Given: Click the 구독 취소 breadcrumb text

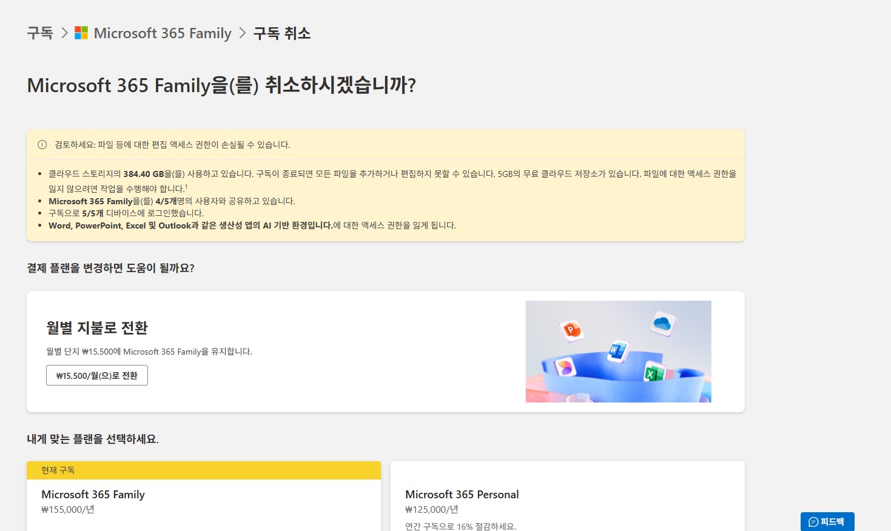Looking at the screenshot, I should (x=282, y=33).
